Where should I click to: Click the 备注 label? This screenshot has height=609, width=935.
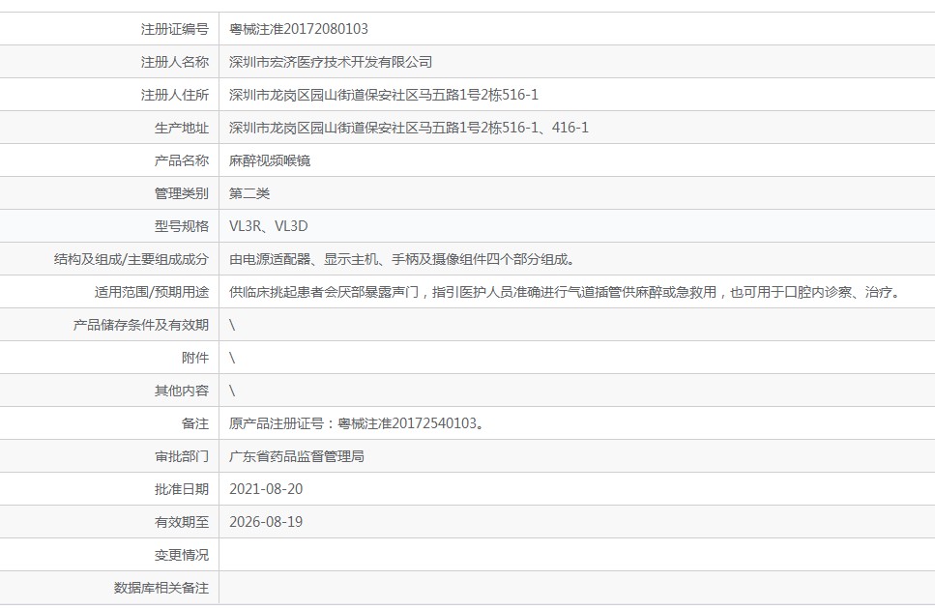point(195,423)
